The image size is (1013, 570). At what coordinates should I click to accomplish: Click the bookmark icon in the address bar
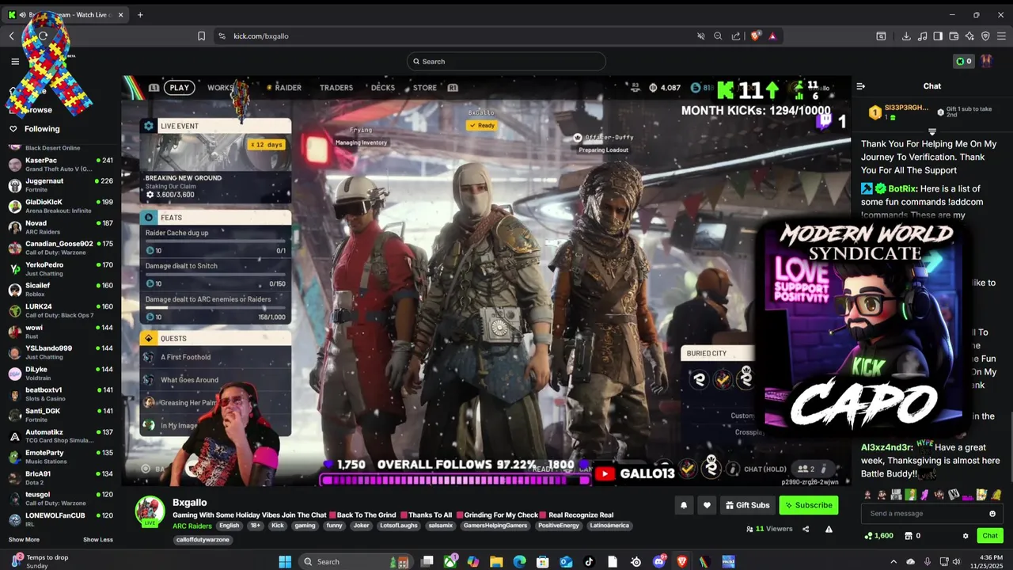coord(201,36)
